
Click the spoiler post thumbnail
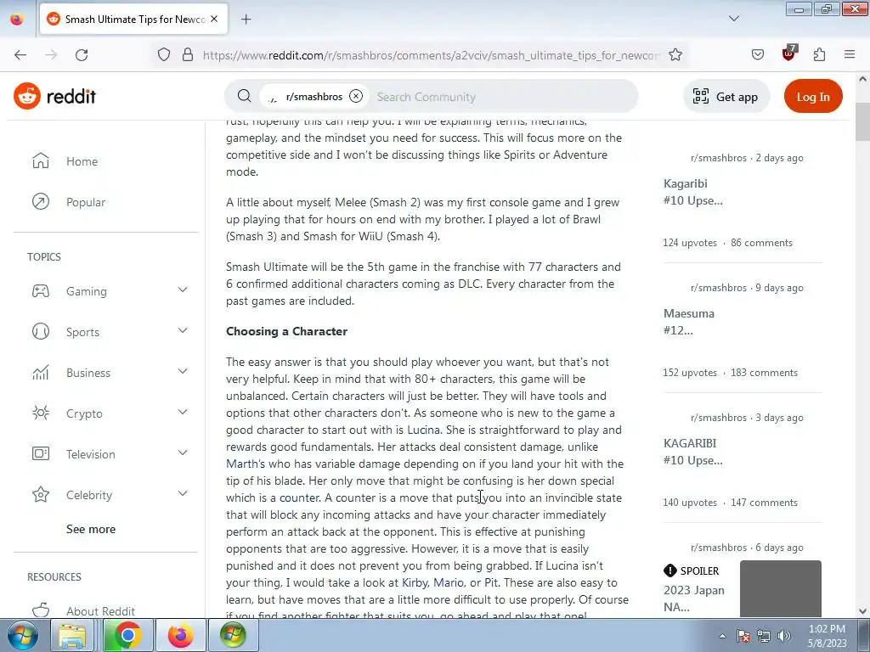click(780, 588)
